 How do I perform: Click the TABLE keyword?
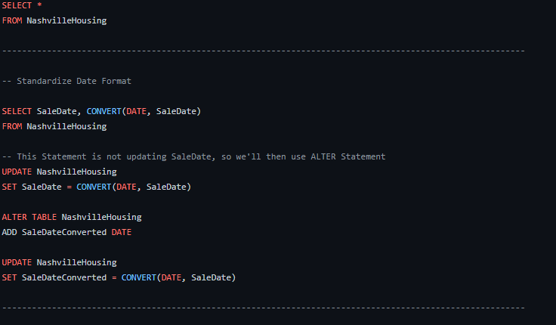45,217
